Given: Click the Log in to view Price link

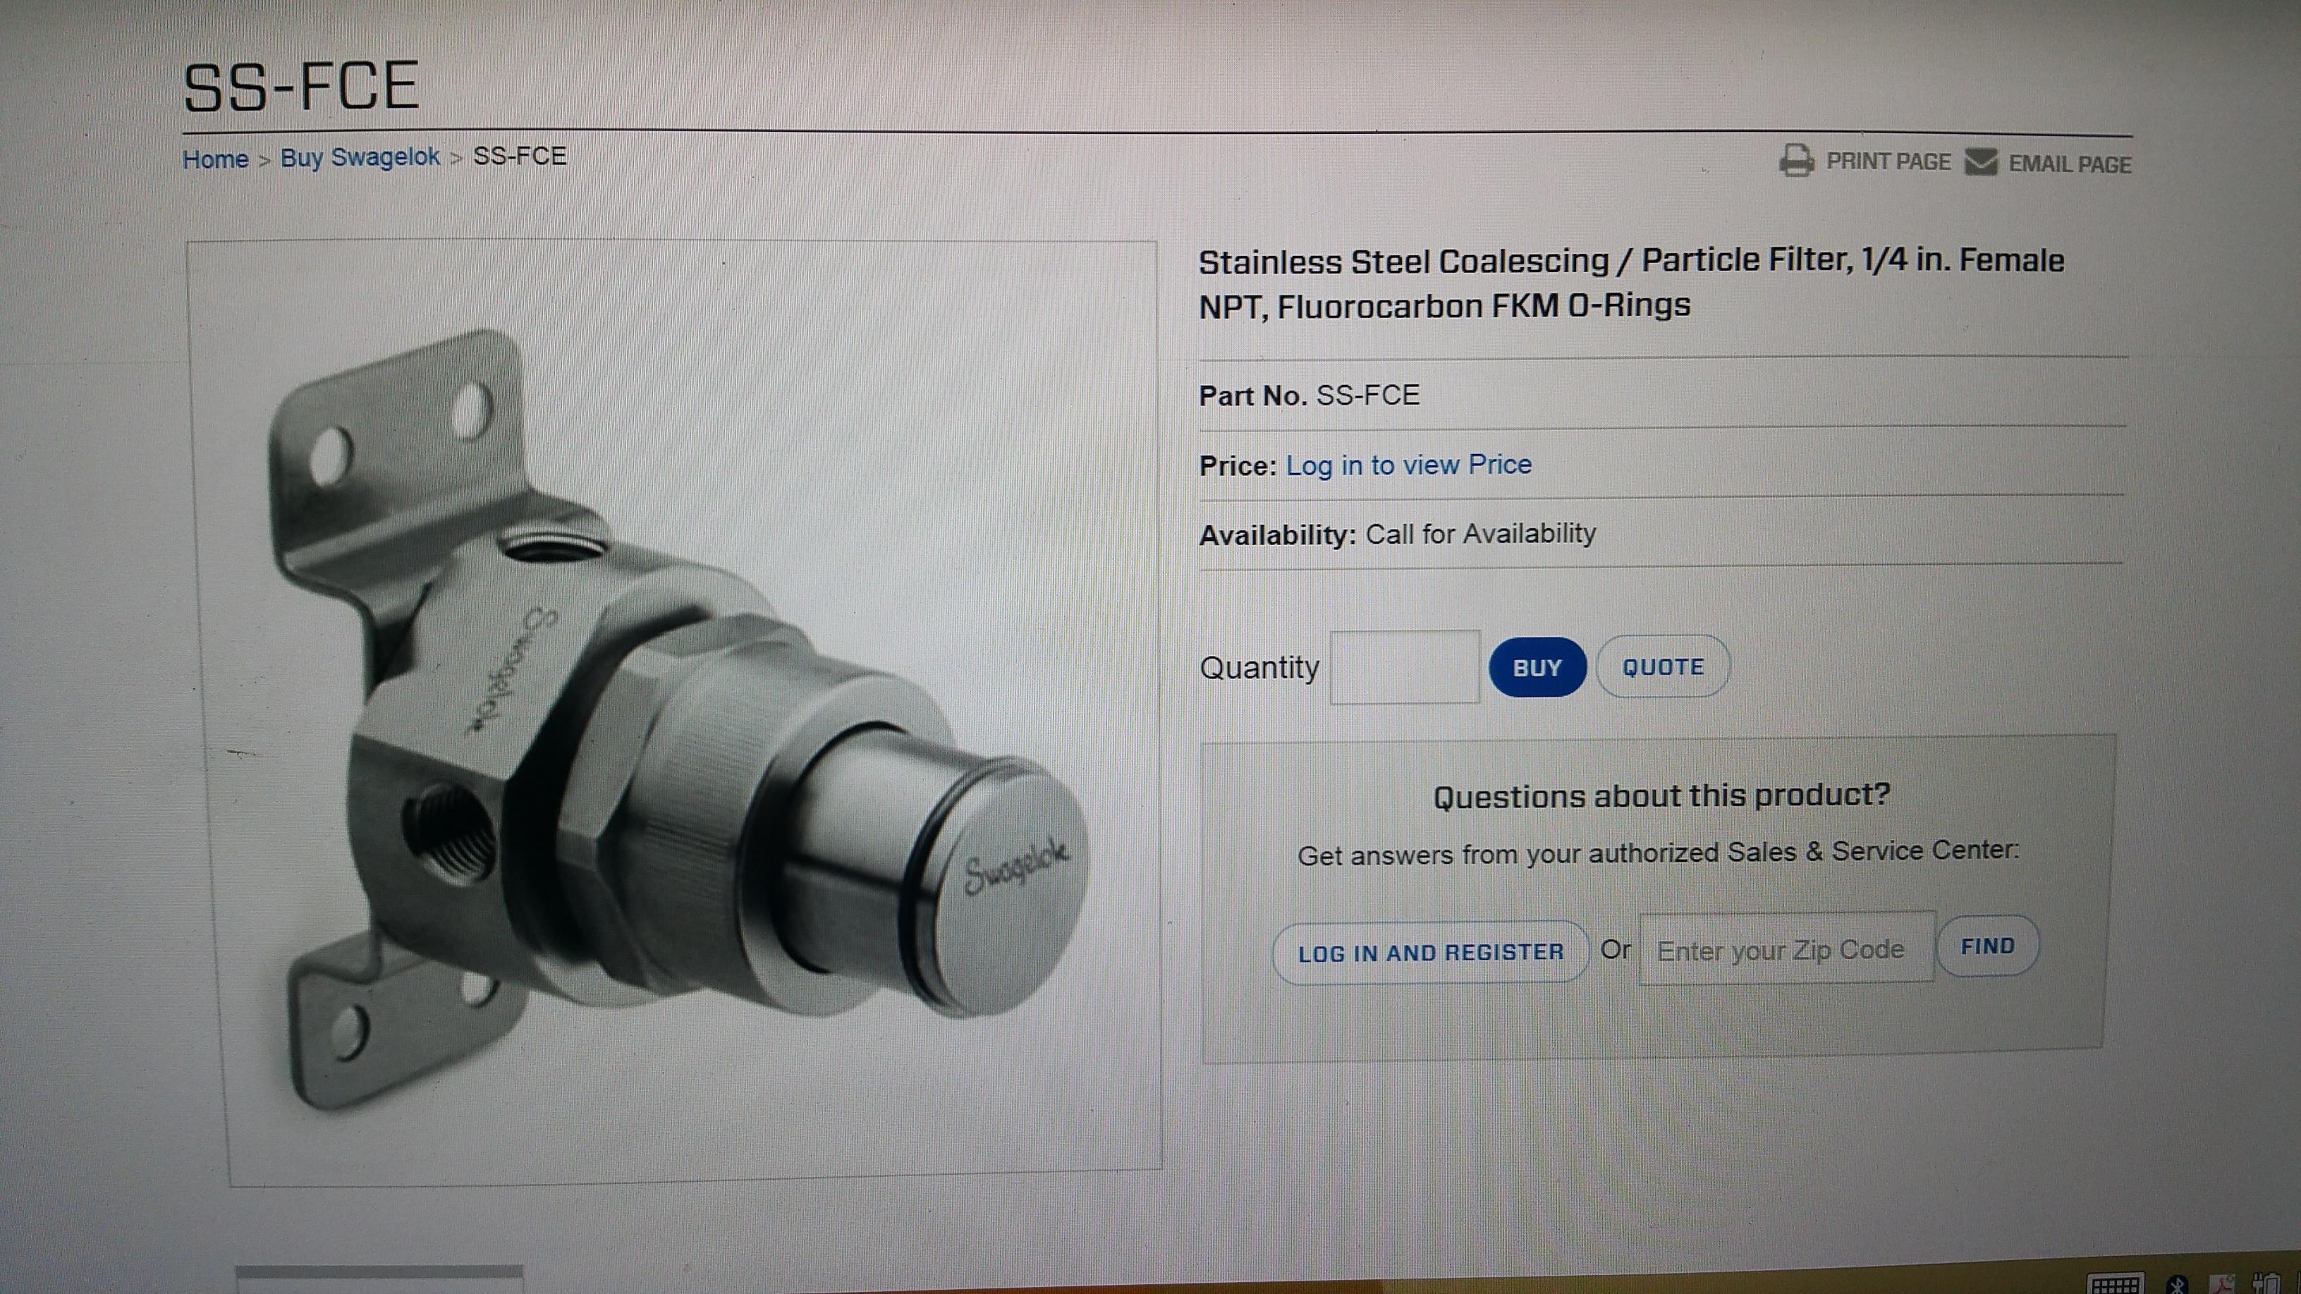Looking at the screenshot, I should [x=1409, y=465].
